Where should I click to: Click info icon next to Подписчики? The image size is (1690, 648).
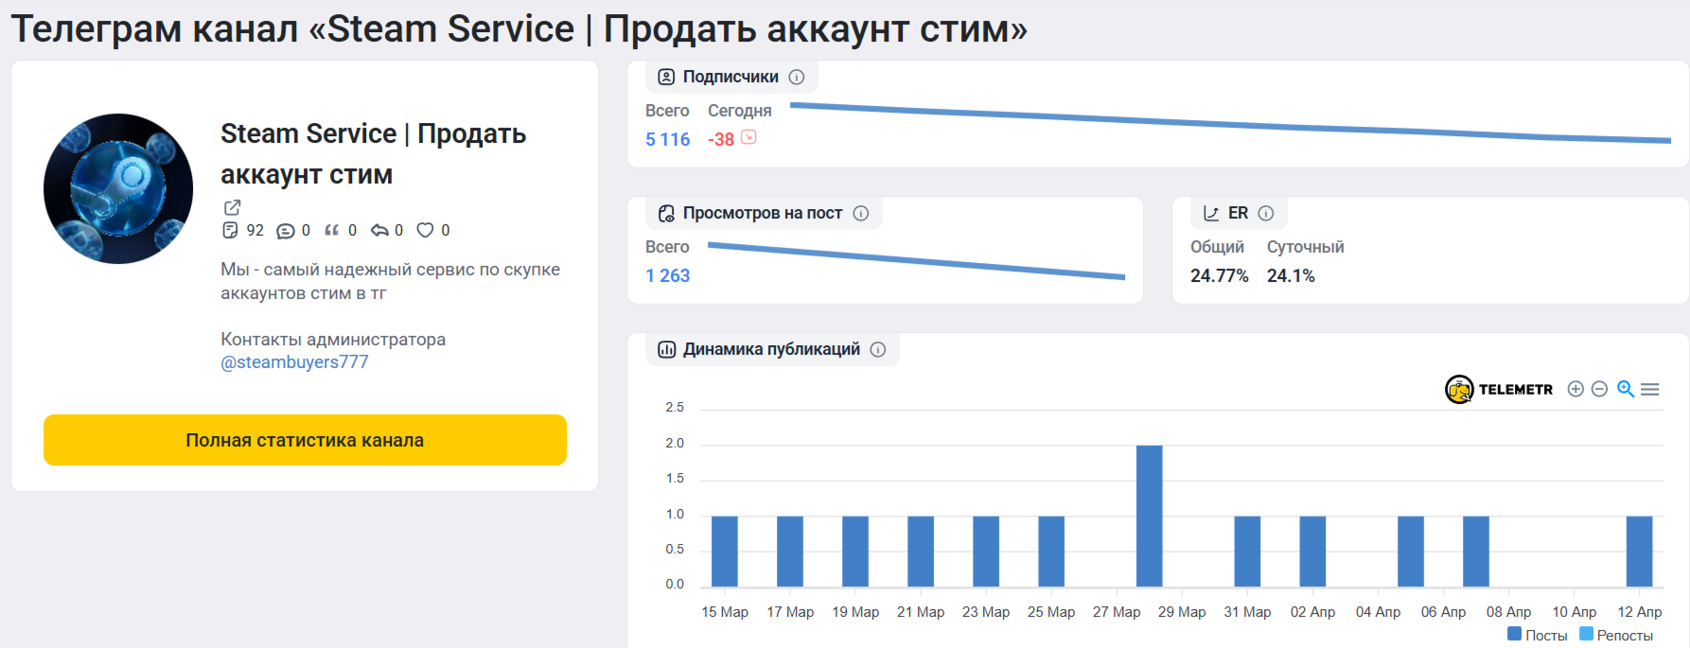[797, 77]
